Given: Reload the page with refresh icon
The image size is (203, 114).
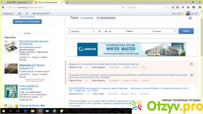Looking at the screenshot, I should click(123, 7).
